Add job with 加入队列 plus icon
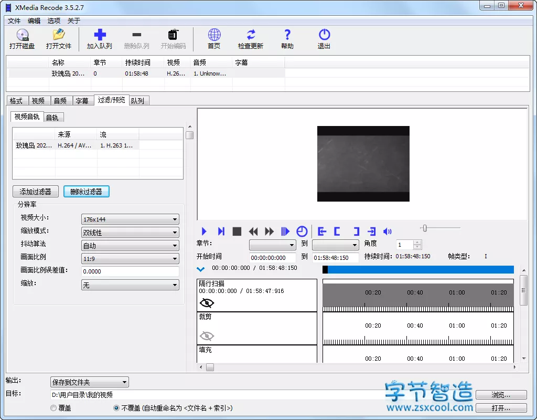Image resolution: width=537 pixels, height=420 pixels. 99,39
